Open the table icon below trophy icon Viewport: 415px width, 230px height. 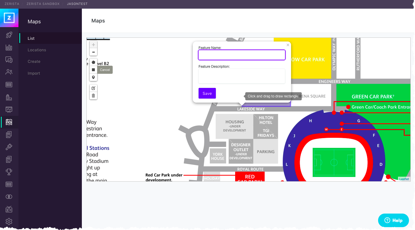[9, 184]
